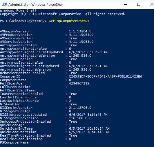Click the Administrator: Windows PowerShell title text
This screenshot has width=154, height=147.
click(36, 5)
